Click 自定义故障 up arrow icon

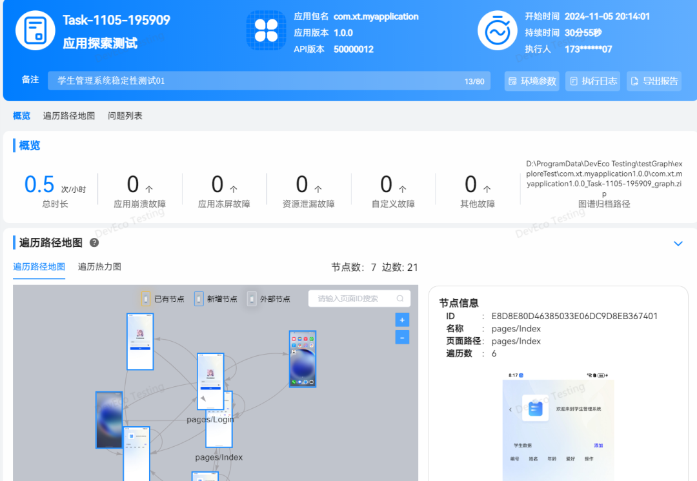click(x=403, y=189)
